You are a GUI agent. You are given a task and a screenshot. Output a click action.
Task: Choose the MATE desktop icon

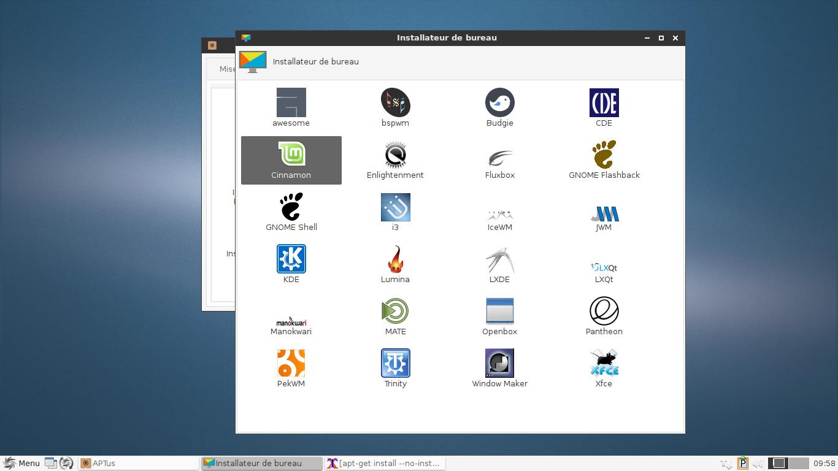(395, 311)
